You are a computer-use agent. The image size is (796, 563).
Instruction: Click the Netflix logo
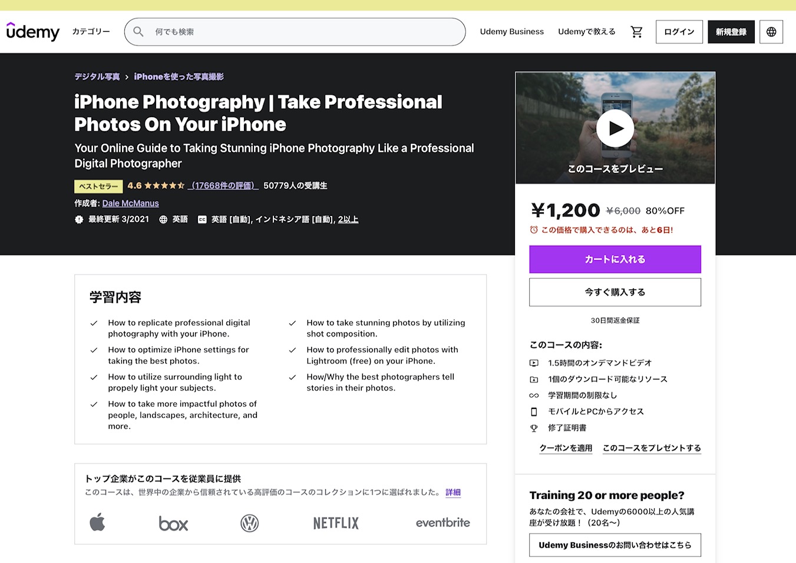(336, 523)
